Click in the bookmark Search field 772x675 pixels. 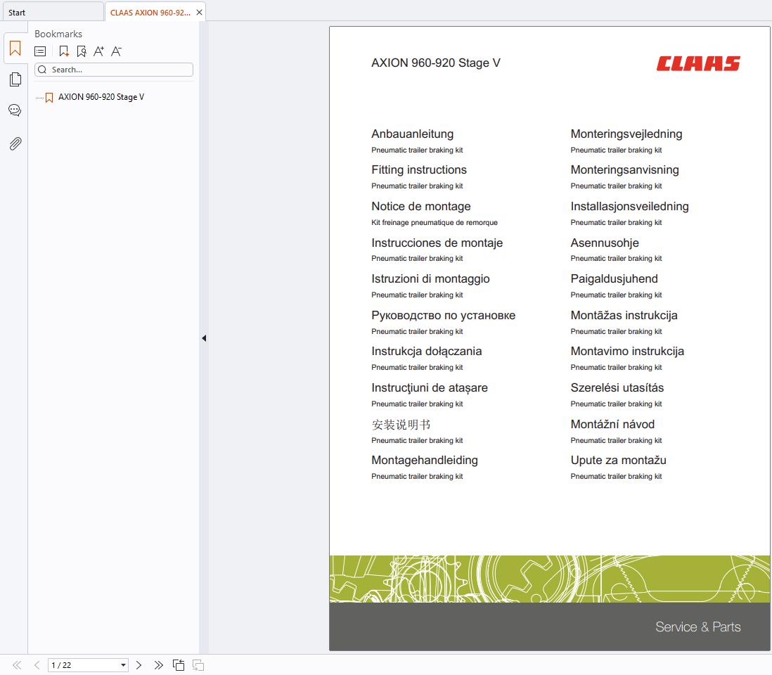click(x=114, y=70)
